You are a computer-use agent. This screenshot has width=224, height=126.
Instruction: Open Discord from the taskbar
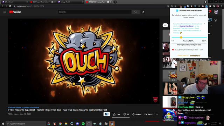(77, 124)
